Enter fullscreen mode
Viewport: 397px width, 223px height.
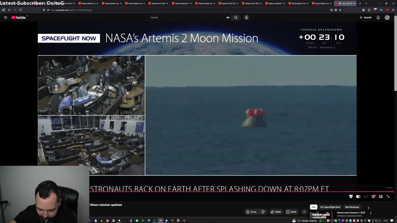click(388, 196)
